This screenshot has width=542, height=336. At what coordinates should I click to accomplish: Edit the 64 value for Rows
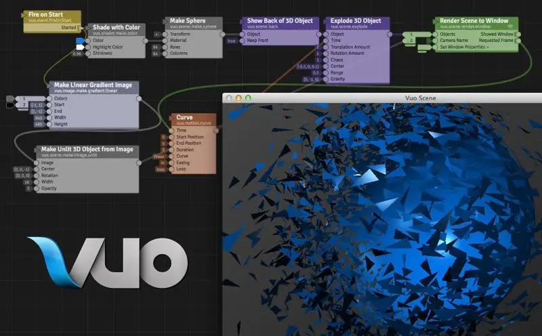(x=156, y=47)
